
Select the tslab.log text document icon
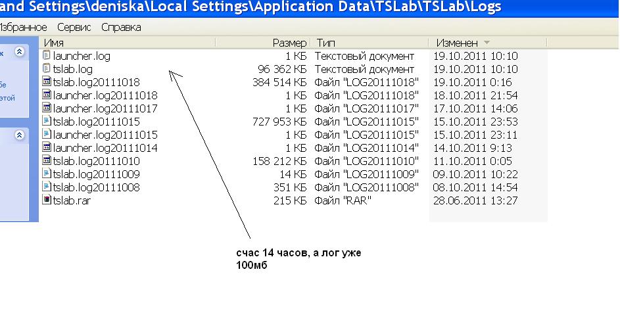[47, 69]
